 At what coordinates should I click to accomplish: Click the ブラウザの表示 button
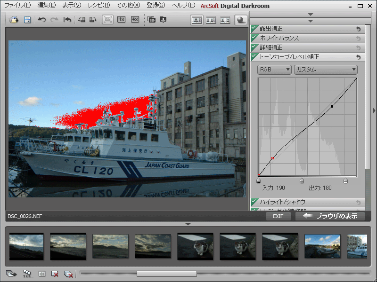tap(330, 216)
